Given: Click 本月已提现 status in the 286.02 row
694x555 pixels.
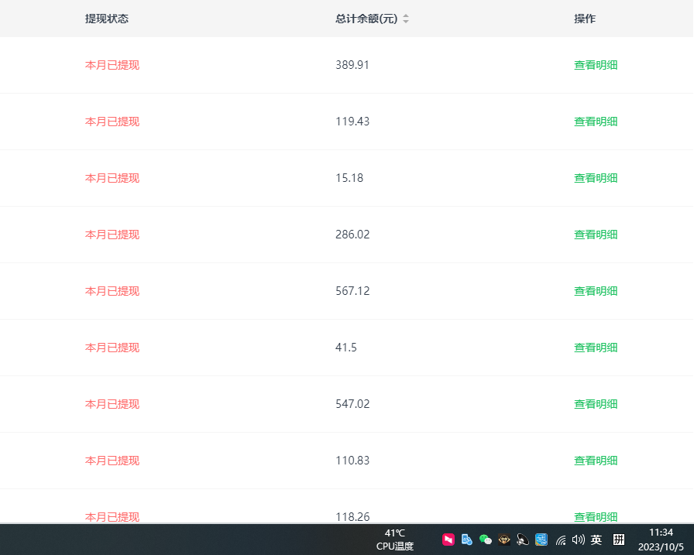Looking at the screenshot, I should (112, 235).
